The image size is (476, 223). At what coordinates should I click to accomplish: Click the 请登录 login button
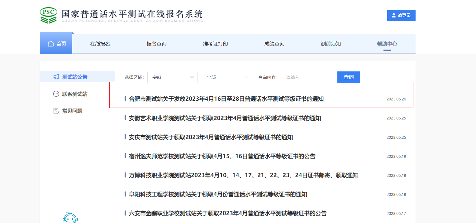[x=401, y=15]
